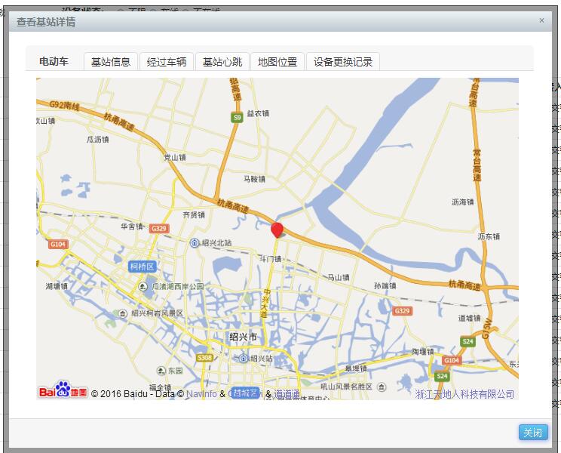Click the 党山镇 town label
The height and width of the screenshot is (453, 561).
tap(175, 157)
